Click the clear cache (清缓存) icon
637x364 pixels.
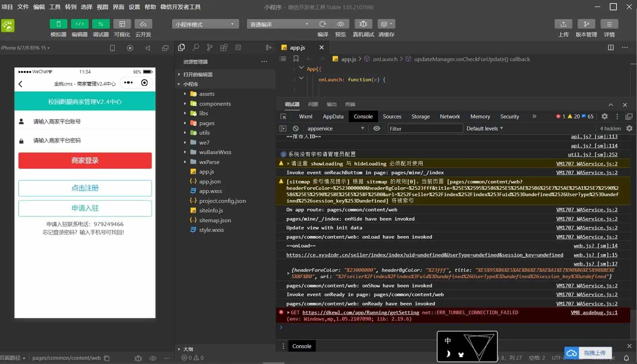pos(386,24)
